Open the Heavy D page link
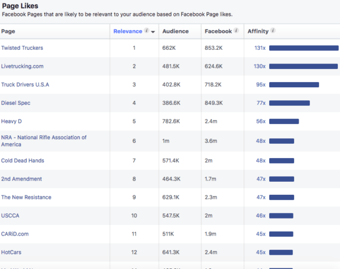Image resolution: width=340 pixels, height=269 pixels. 11,121
